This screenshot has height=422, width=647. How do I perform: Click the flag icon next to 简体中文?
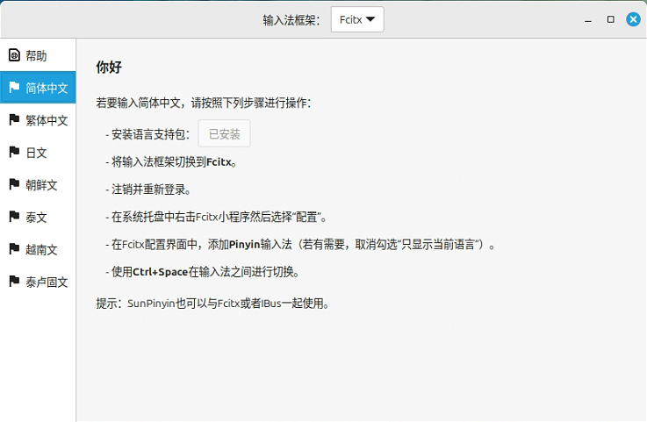pos(14,88)
